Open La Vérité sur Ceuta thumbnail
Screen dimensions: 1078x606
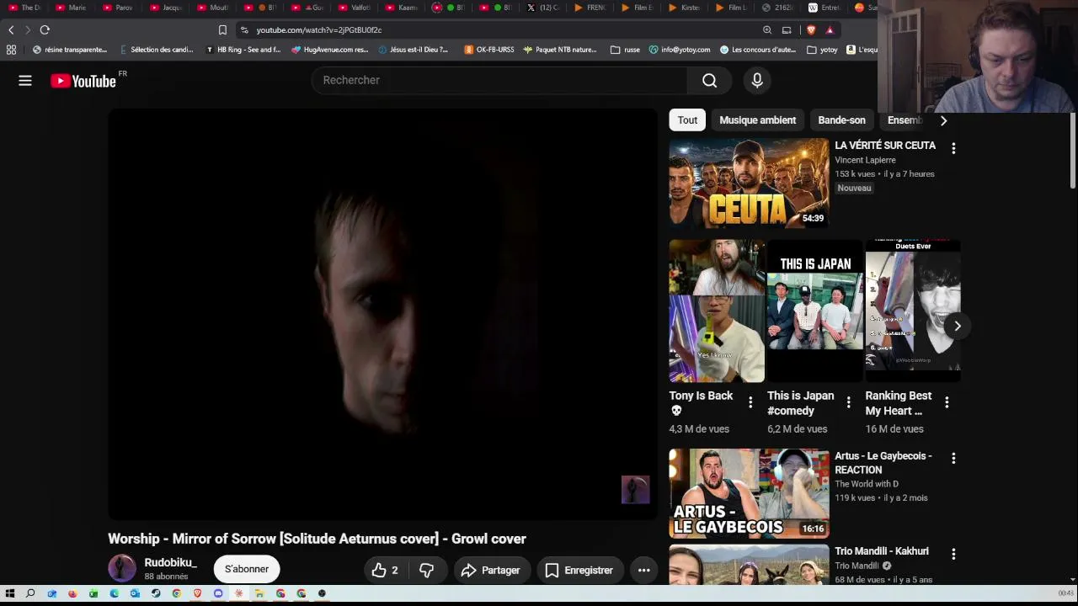(x=749, y=183)
